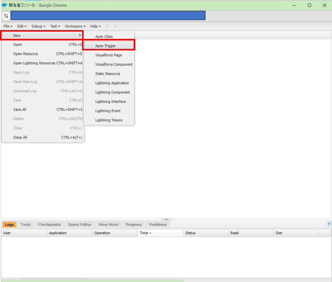This screenshot has height=282, width=332.
Task: Click the back navigation arrow in menu bar
Action: [x=107, y=26]
